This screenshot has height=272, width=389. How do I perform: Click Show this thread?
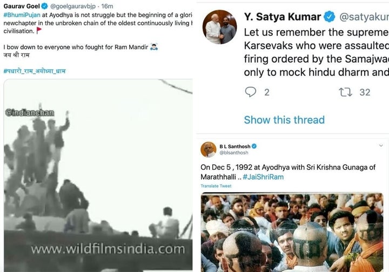(284, 120)
